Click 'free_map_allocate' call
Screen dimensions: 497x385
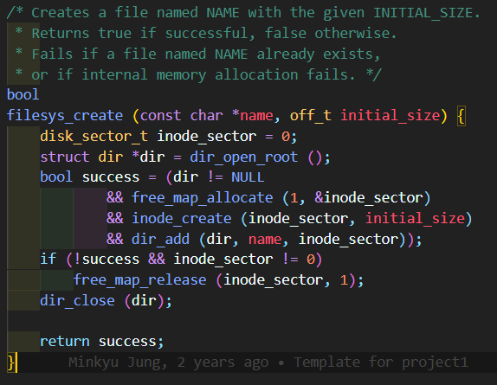(x=202, y=198)
